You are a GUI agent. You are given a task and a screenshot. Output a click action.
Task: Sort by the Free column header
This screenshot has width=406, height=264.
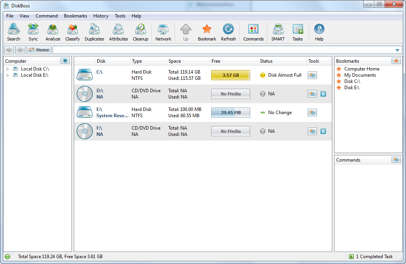coord(234,61)
